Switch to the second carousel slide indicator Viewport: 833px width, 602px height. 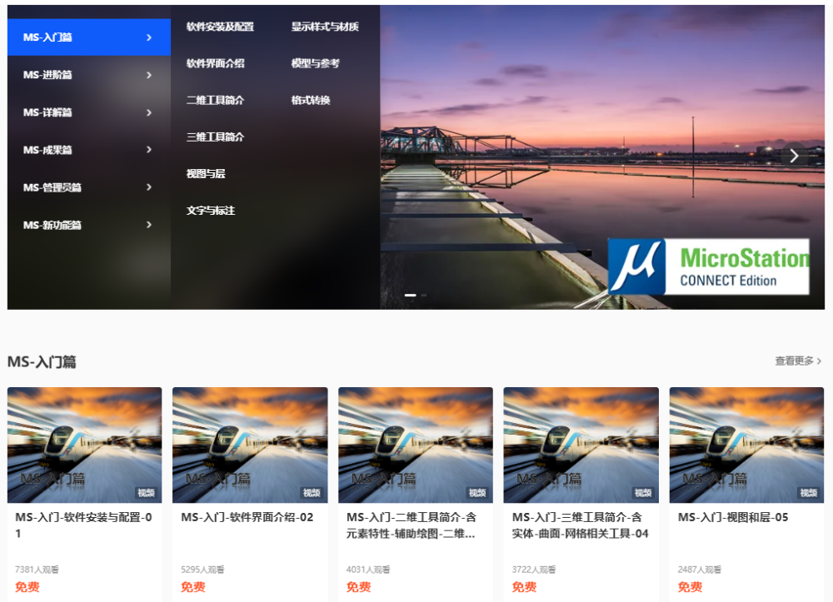pos(423,295)
